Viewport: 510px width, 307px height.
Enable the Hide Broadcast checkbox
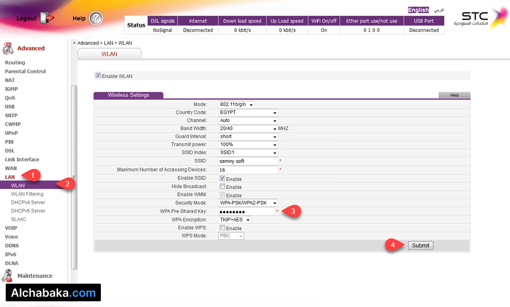point(222,187)
